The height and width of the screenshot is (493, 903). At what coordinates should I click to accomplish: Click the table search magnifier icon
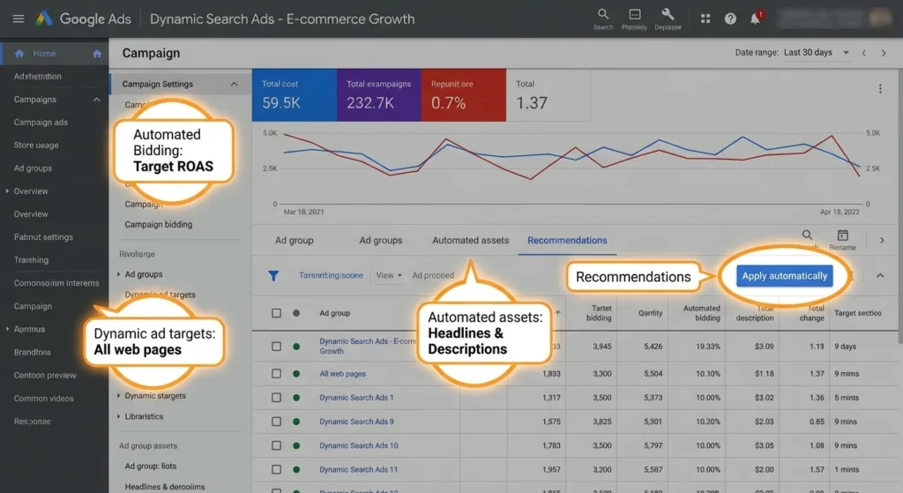(x=808, y=235)
